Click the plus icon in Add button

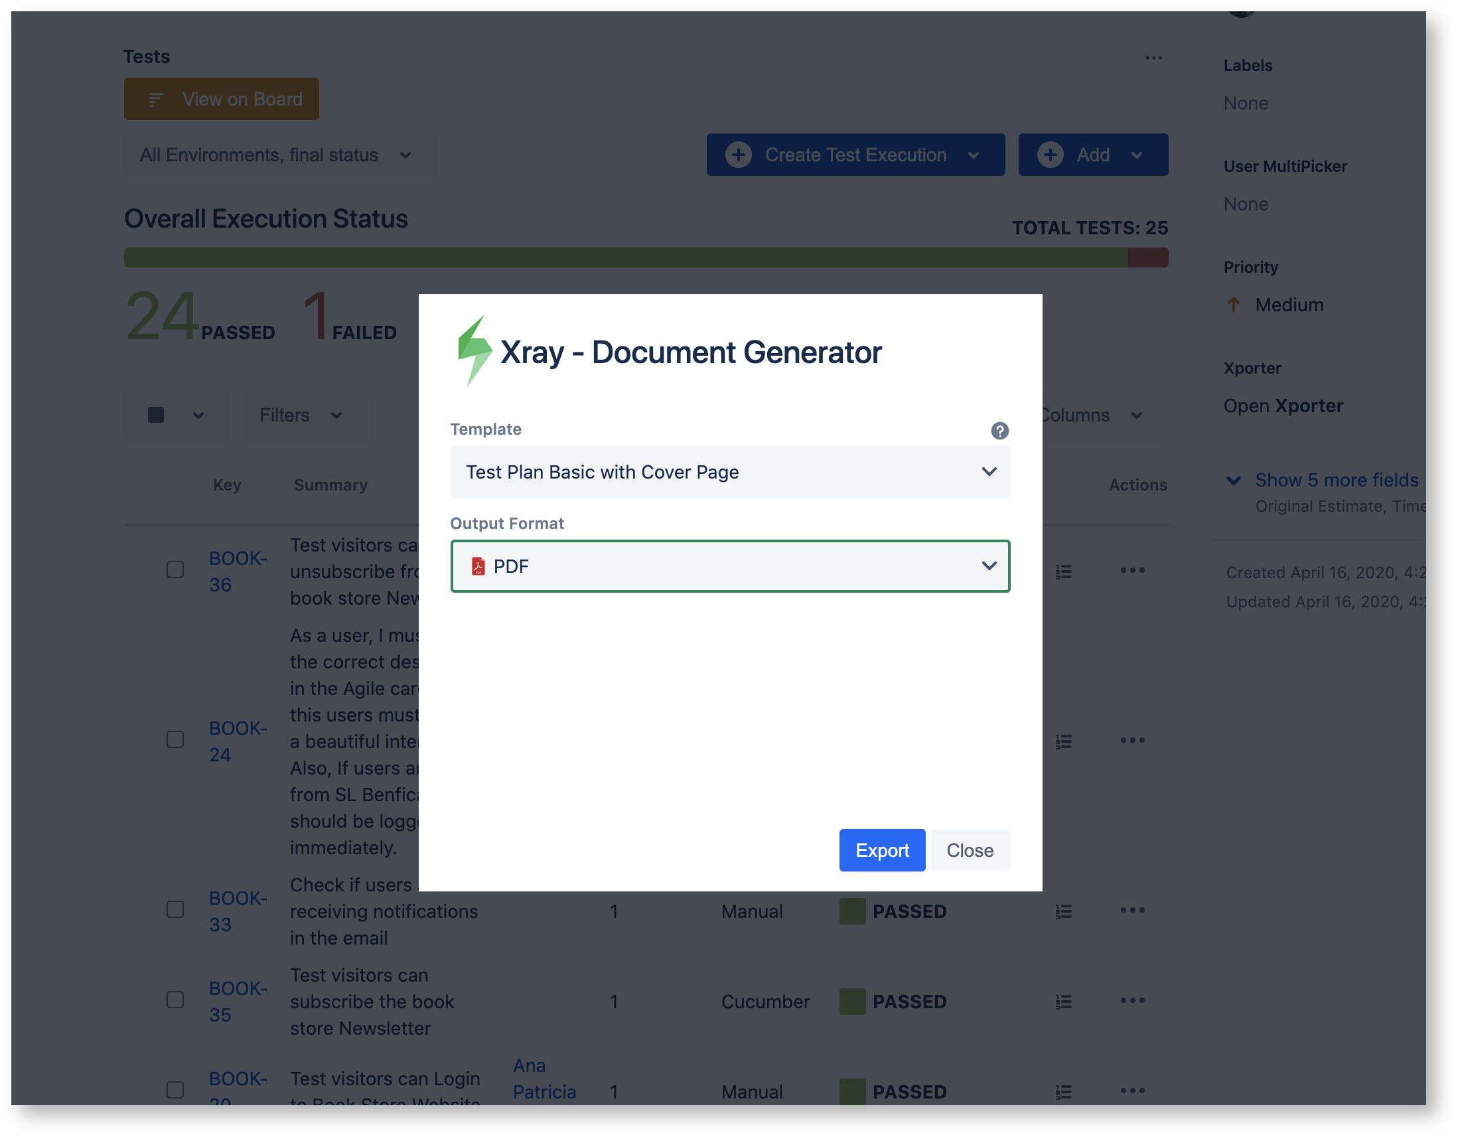click(x=1050, y=155)
